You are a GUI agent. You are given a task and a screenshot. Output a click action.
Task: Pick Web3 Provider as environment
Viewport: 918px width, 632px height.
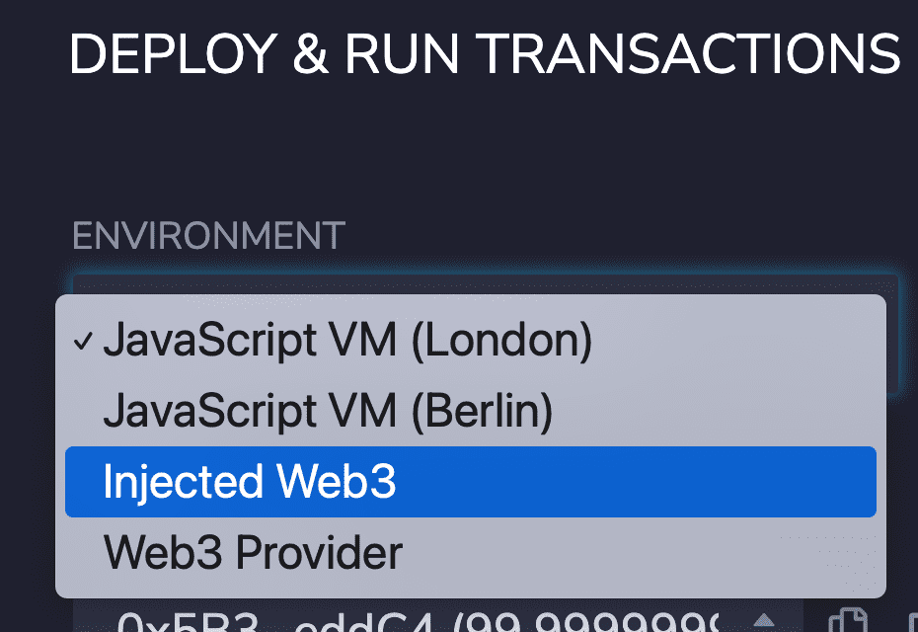coord(253,552)
